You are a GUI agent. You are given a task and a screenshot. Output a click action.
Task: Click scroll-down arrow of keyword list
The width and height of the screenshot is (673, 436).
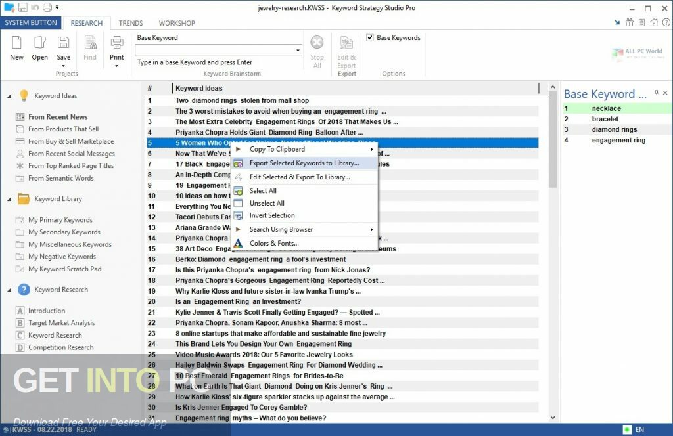point(553,417)
